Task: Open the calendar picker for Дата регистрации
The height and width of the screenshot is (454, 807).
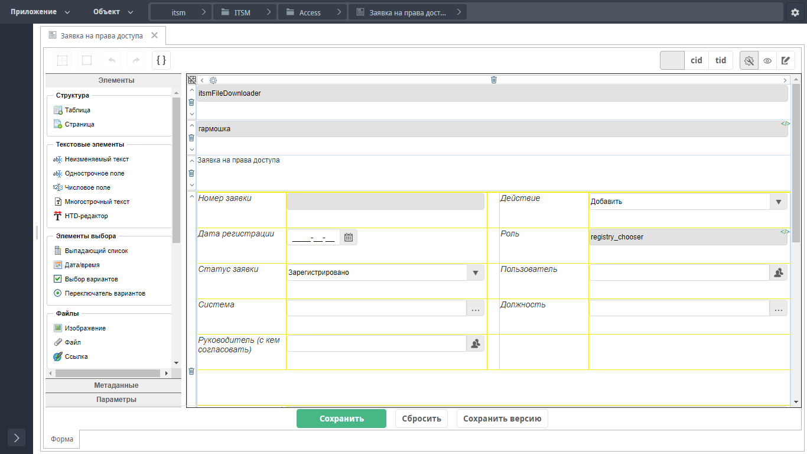Action: (x=349, y=237)
